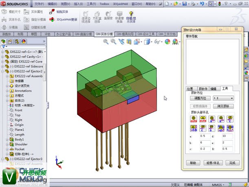Open the FeatureManager design tree tab icon
Screen dimensions: 249x187
click(3, 41)
